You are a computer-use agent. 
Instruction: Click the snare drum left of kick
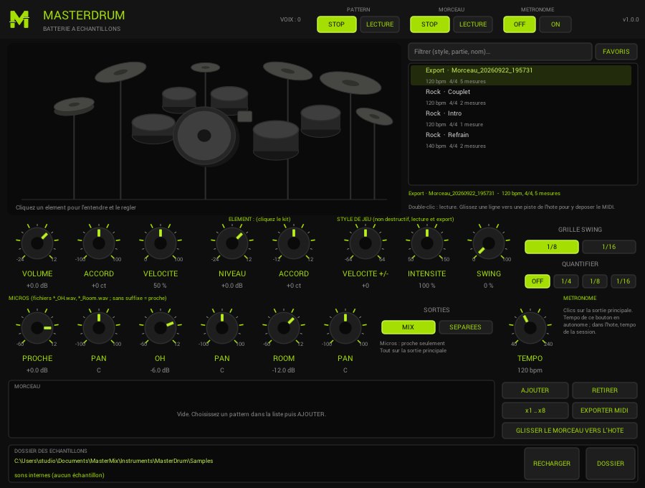click(153, 128)
